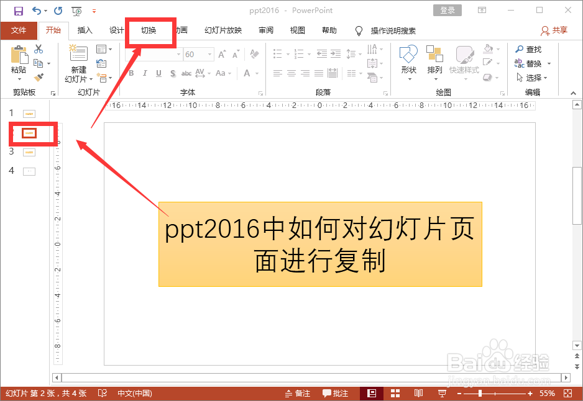583x401 pixels.
Task: Click the Format Painter brush icon
Action: [39, 77]
